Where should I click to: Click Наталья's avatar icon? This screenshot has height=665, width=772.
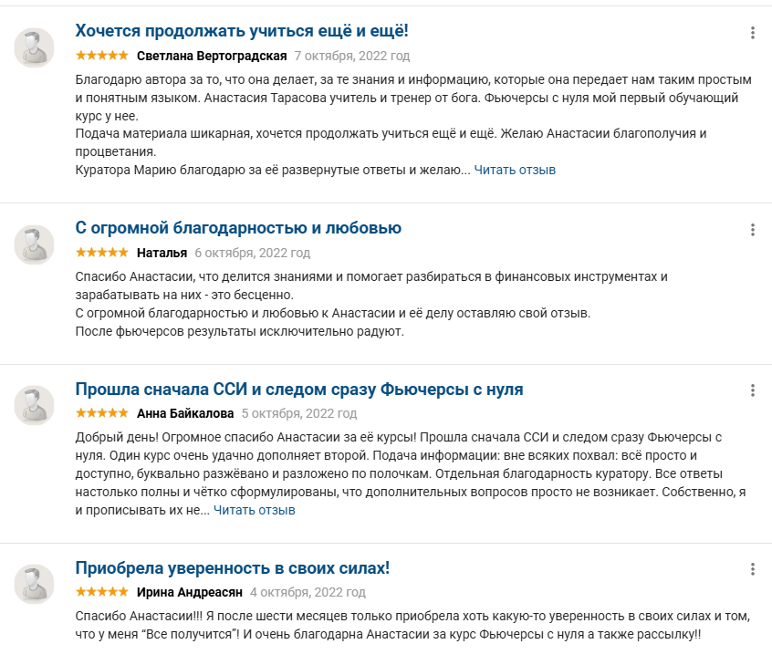click(35, 244)
